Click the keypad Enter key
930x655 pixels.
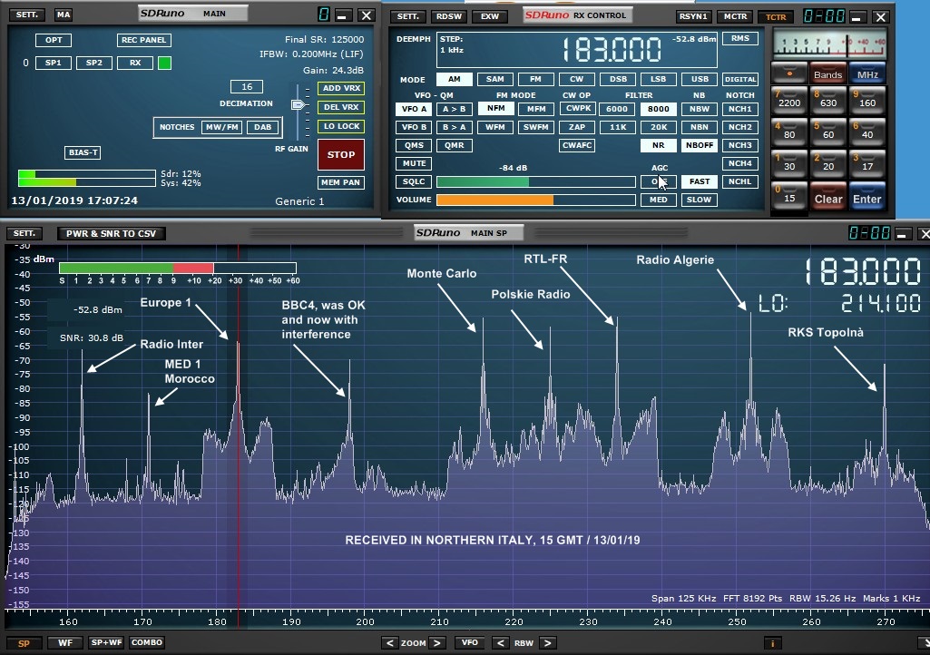coord(867,197)
